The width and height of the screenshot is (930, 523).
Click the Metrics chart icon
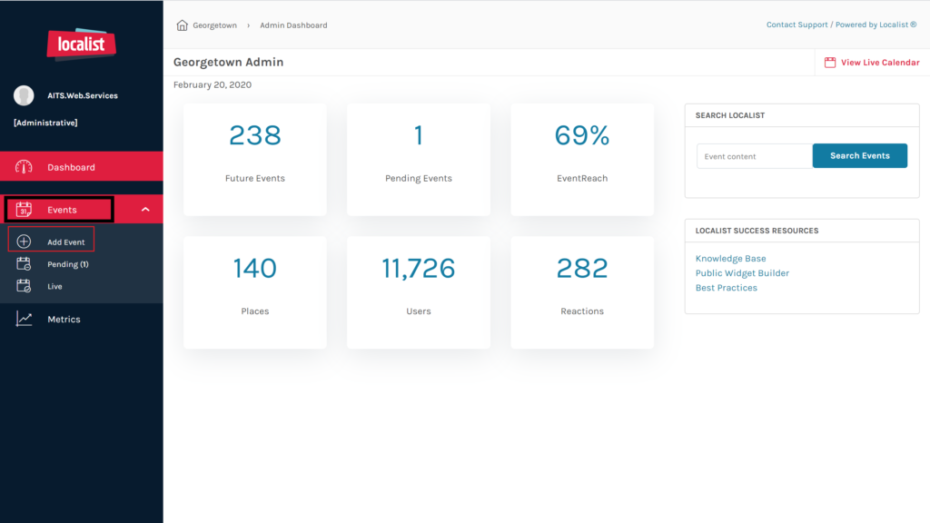25,320
